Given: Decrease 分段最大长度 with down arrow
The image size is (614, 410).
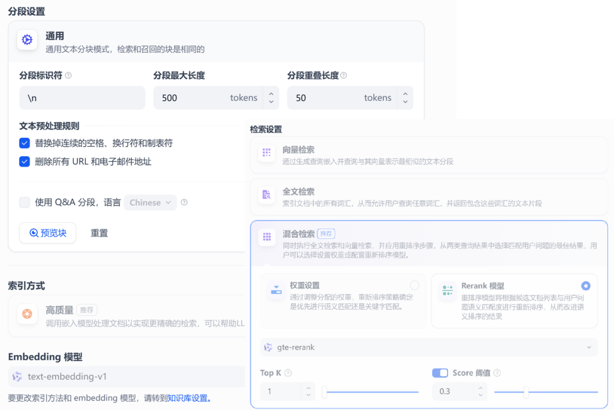Looking at the screenshot, I should (x=271, y=102).
